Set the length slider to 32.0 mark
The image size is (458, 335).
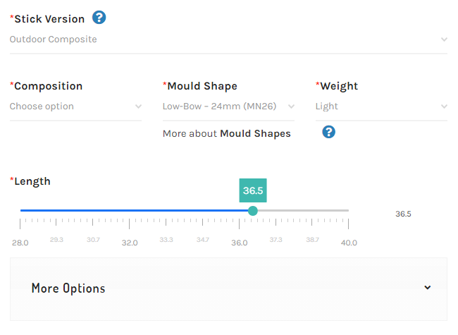click(x=130, y=211)
